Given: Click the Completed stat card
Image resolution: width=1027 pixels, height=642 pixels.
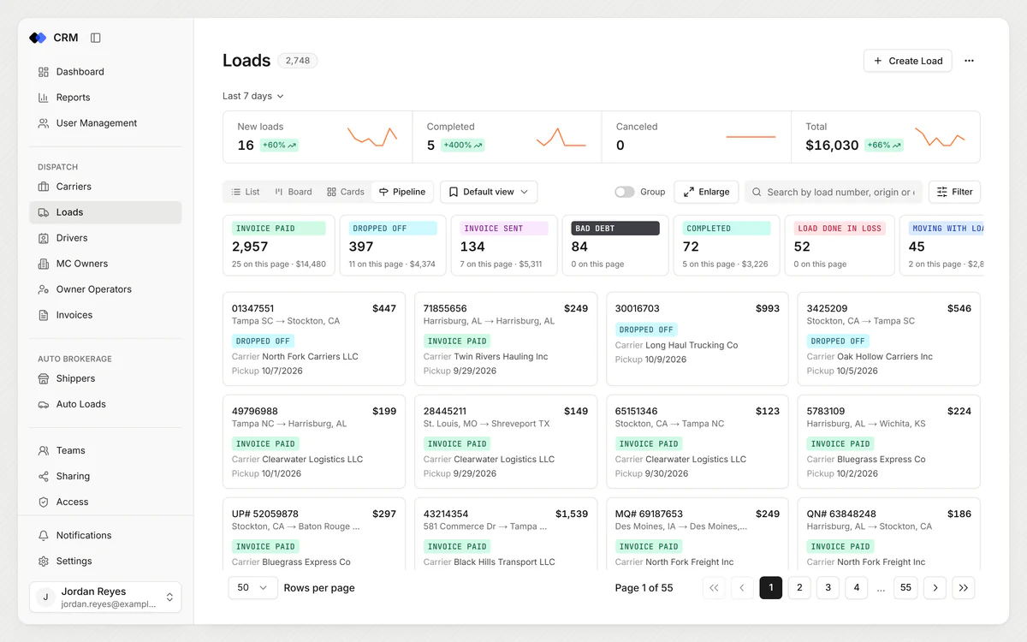Looking at the screenshot, I should click(507, 137).
